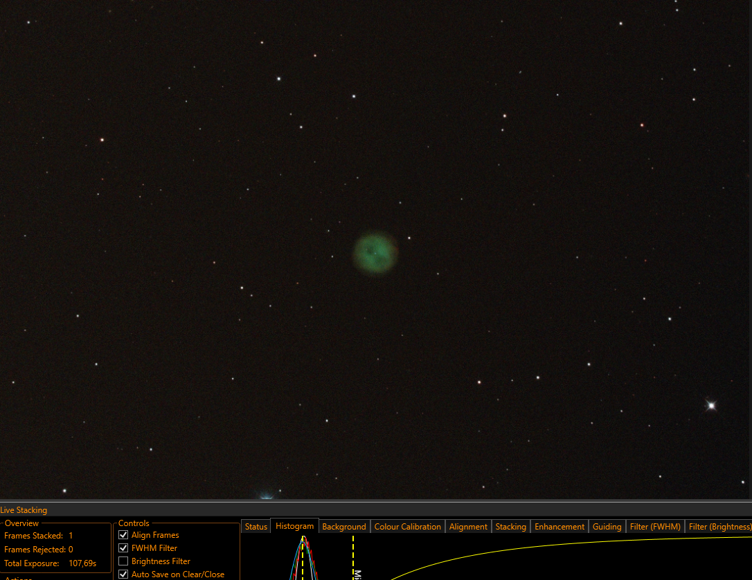
Task: Toggle Auto Save on Clear/Close checkbox
Action: (123, 574)
